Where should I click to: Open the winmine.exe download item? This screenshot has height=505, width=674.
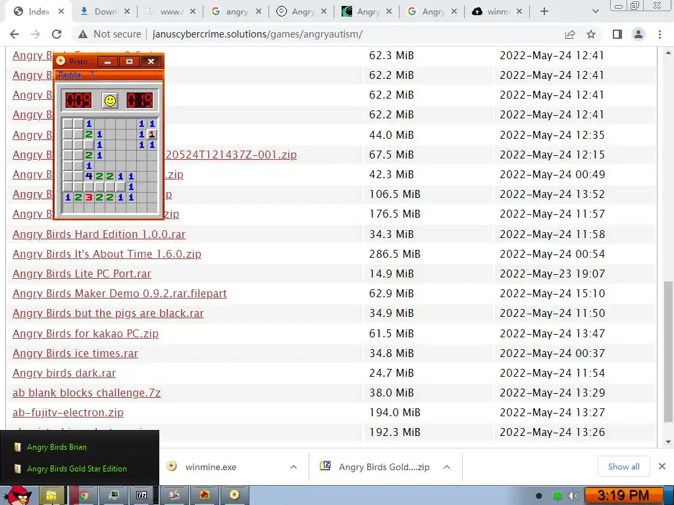tap(211, 467)
